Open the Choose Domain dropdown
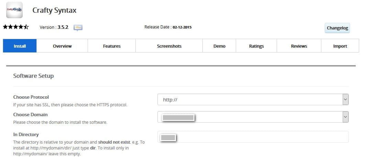 point(253,117)
